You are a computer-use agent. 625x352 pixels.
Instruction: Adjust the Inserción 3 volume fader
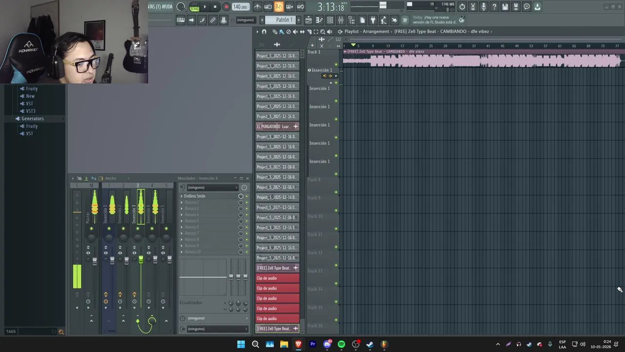[141, 259]
